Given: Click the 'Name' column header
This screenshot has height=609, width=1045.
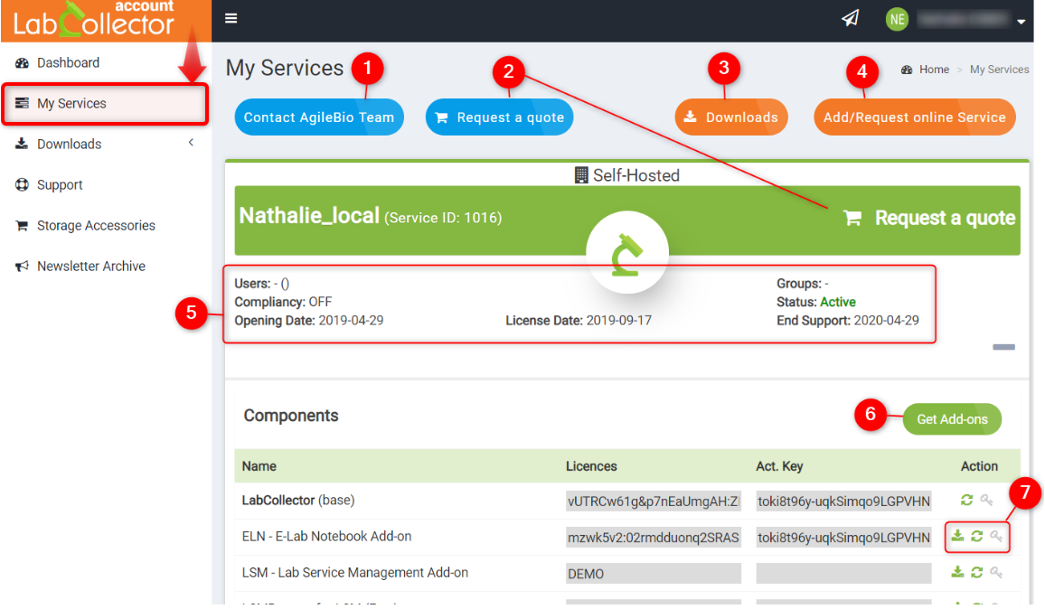Looking at the screenshot, I should click(x=259, y=466).
